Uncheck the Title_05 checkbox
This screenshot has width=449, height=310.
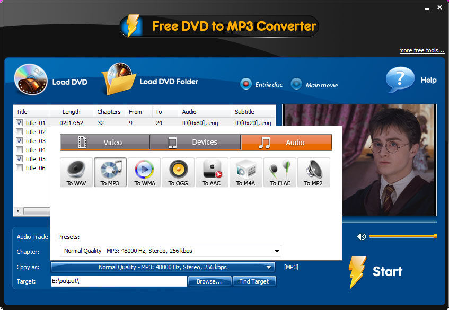[x=19, y=159]
